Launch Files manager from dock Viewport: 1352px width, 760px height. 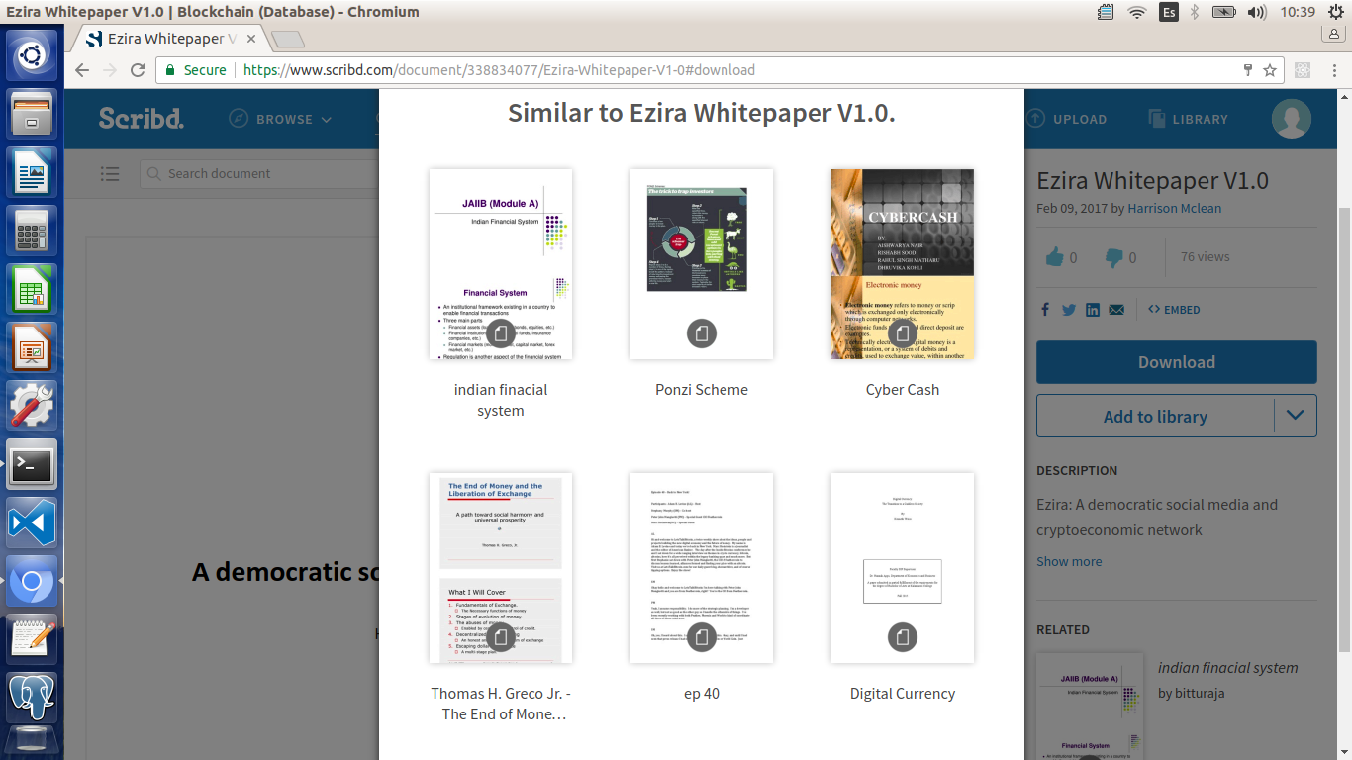coord(32,115)
